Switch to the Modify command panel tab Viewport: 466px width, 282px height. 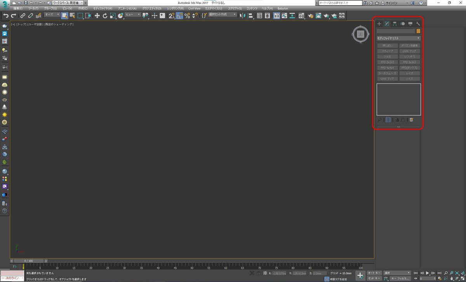point(387,24)
